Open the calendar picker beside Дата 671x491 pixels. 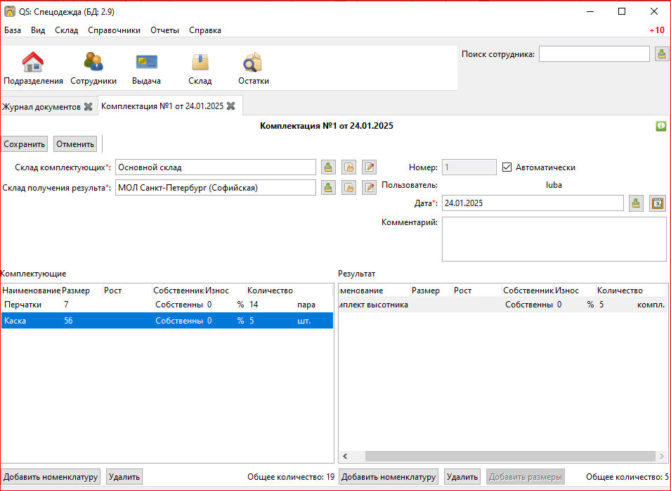[657, 203]
